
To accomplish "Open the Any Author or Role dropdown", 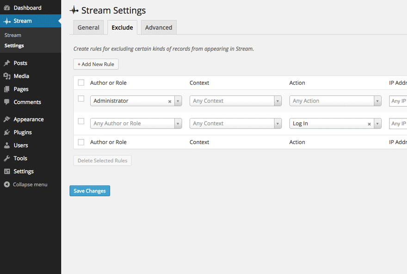I will tap(136, 124).
